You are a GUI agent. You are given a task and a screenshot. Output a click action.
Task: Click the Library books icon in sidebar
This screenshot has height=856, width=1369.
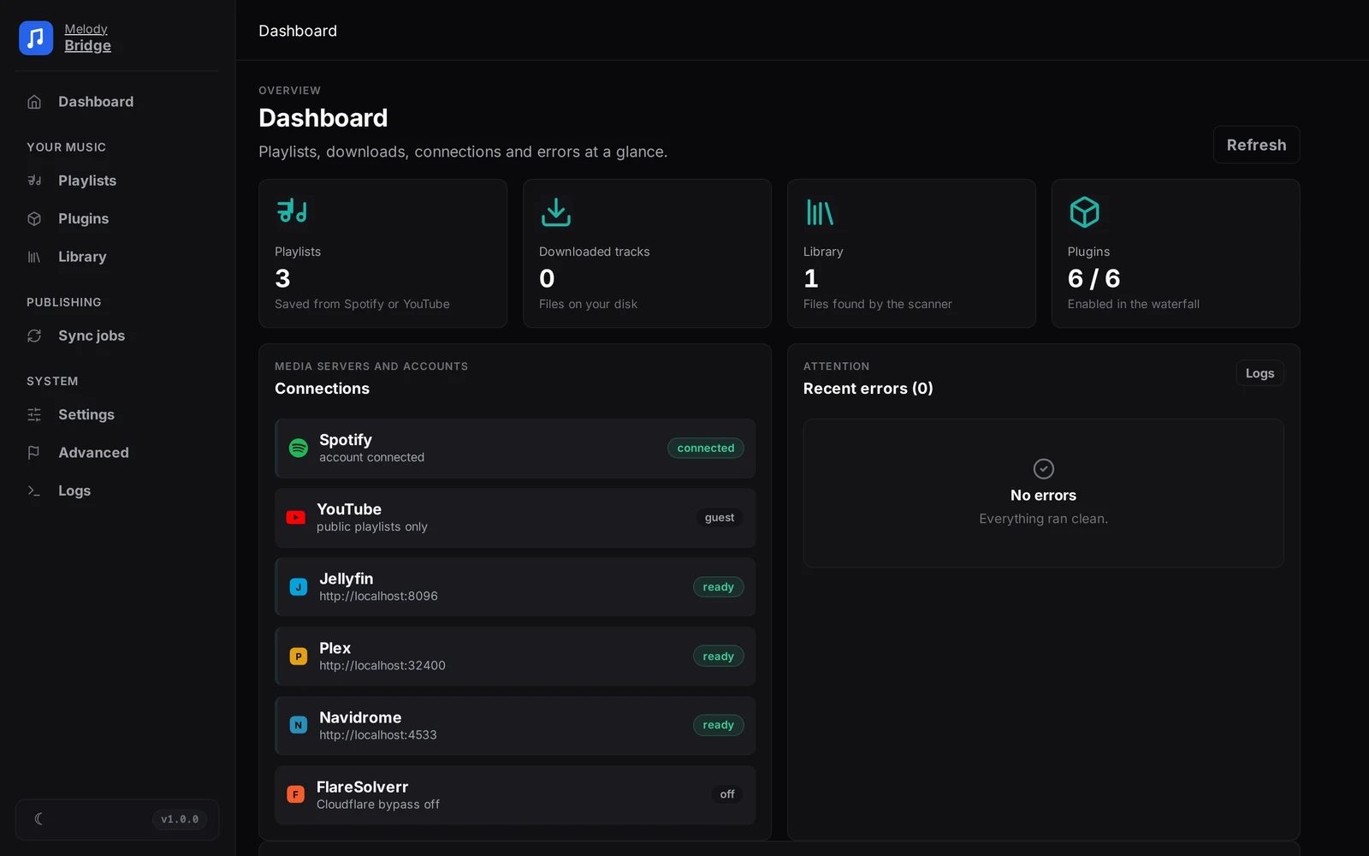coord(34,257)
